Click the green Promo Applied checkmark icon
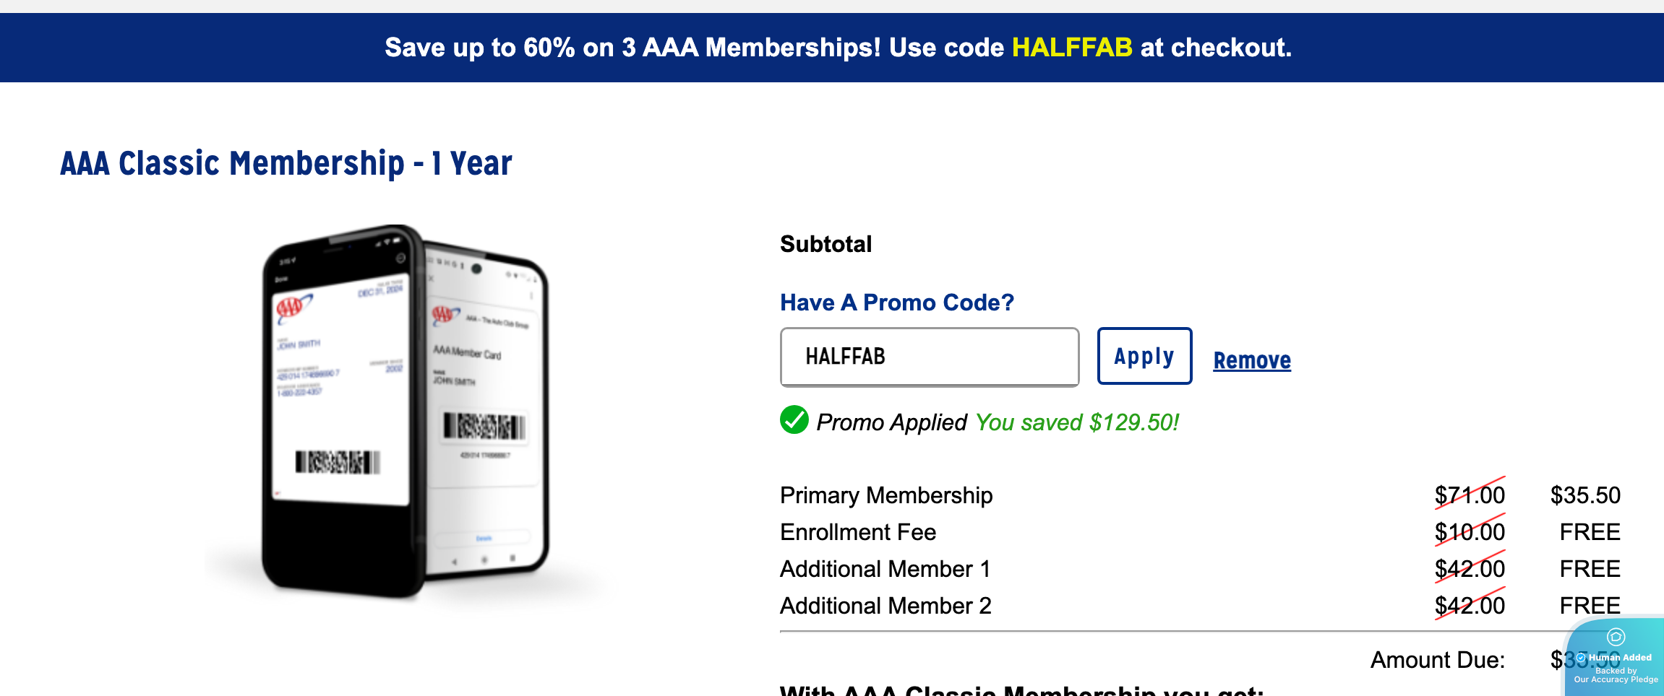This screenshot has height=696, width=1664. [795, 422]
